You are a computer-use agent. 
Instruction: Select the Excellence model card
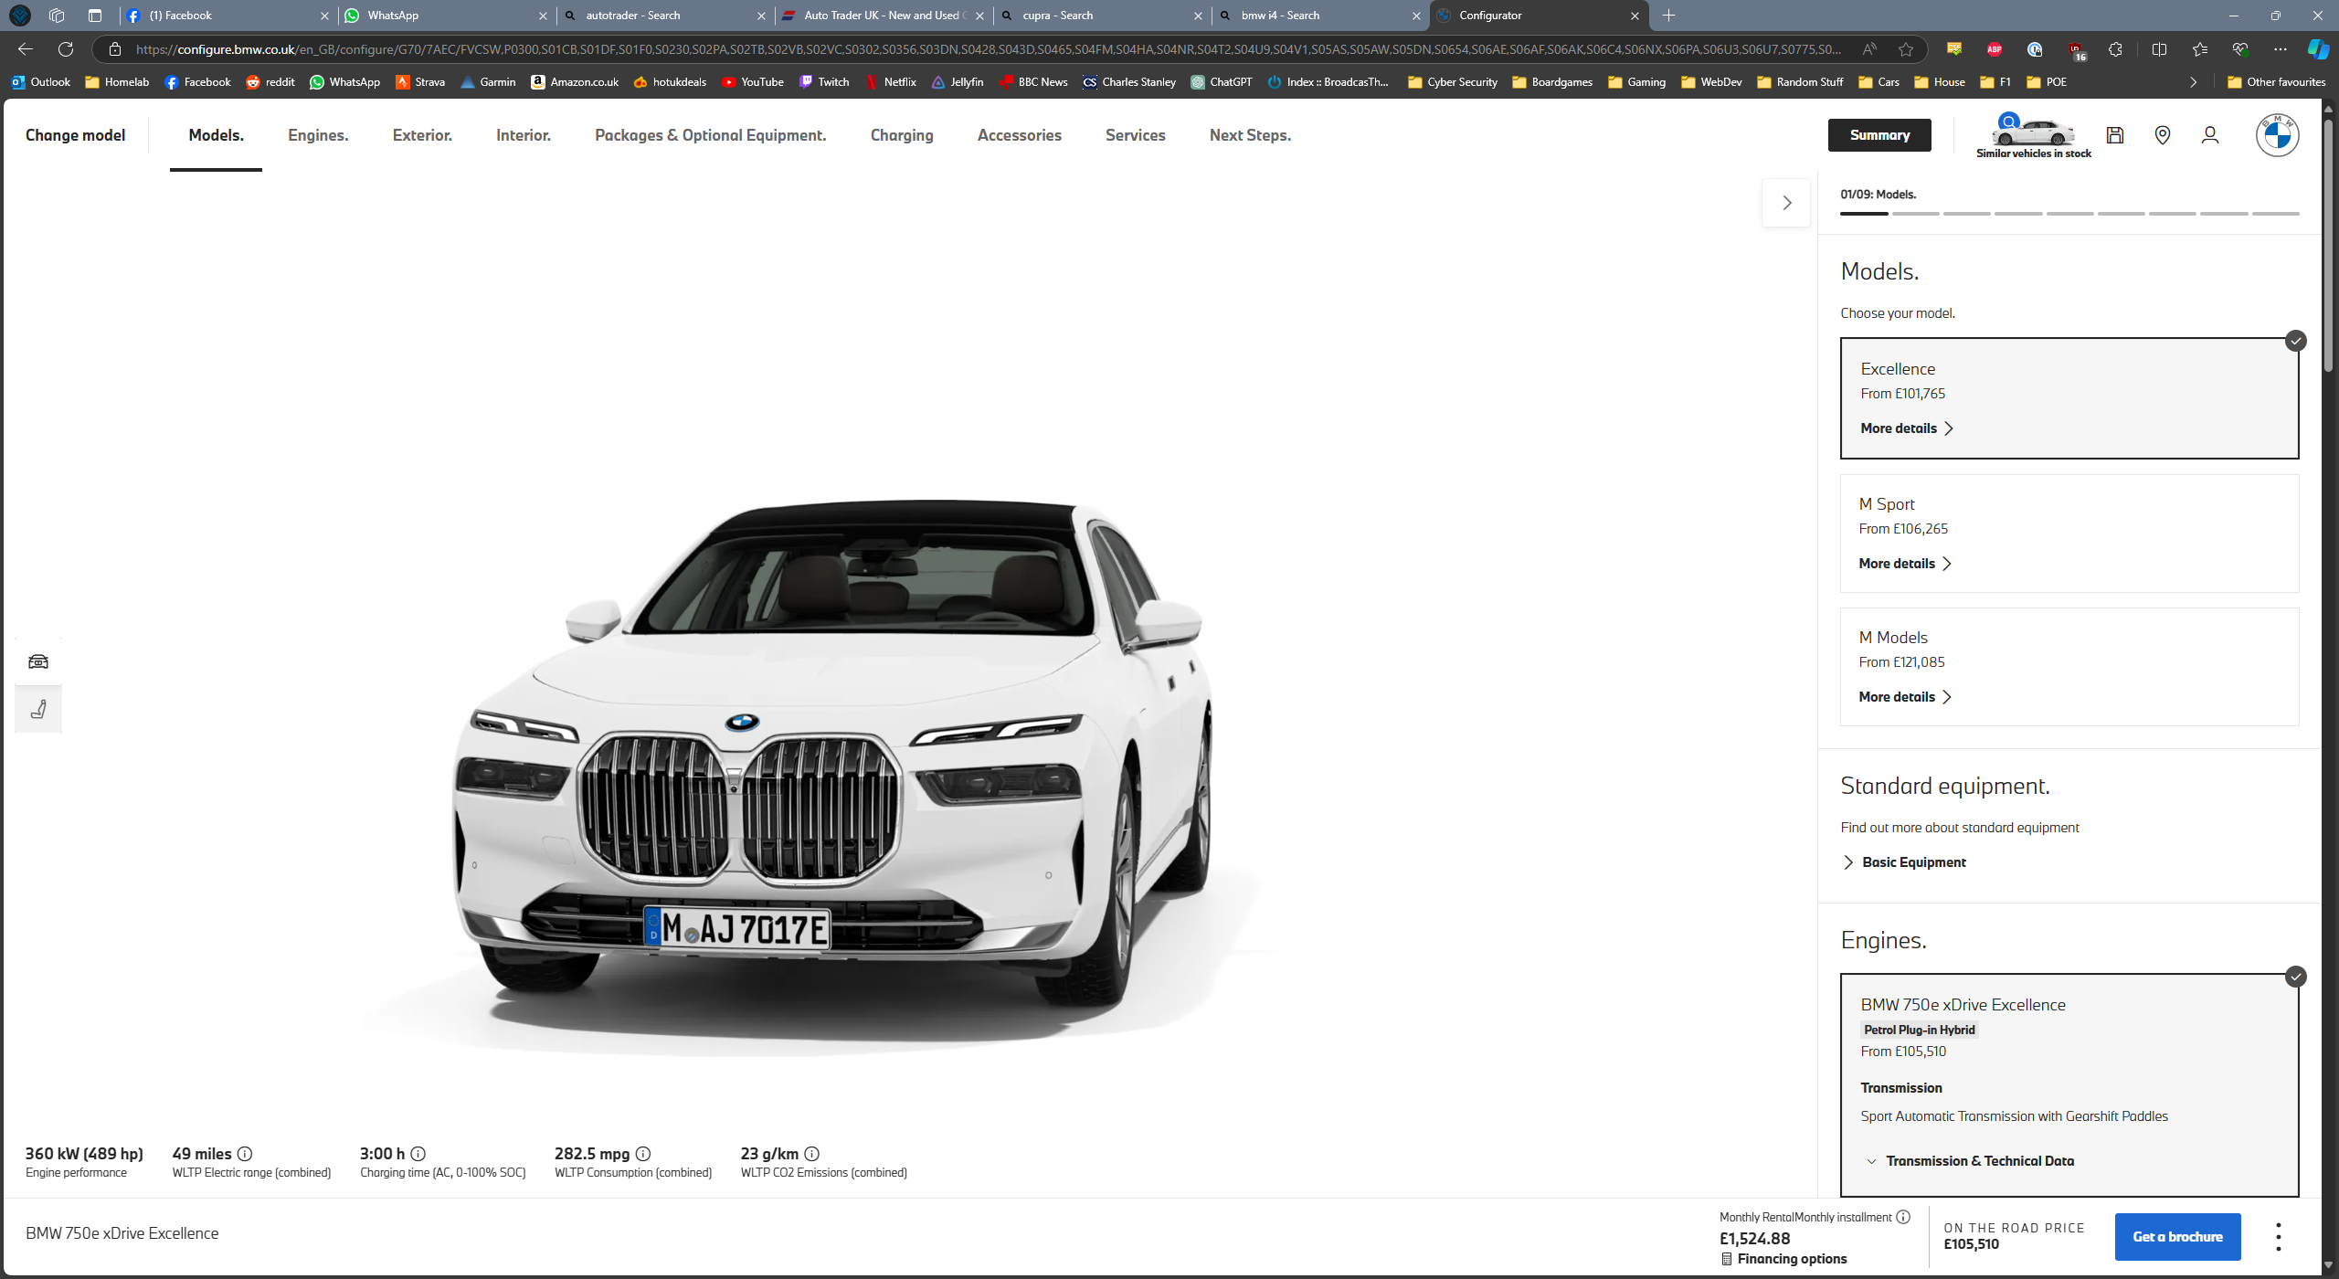pos(2069,398)
